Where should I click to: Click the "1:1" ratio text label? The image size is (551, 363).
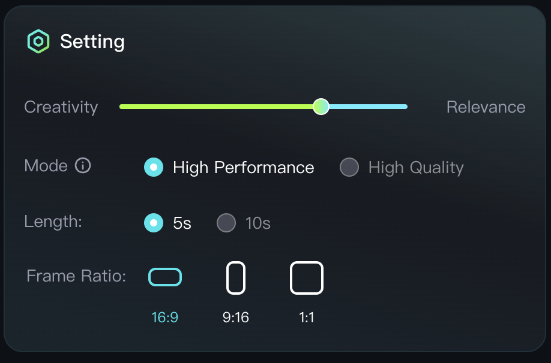[307, 317]
